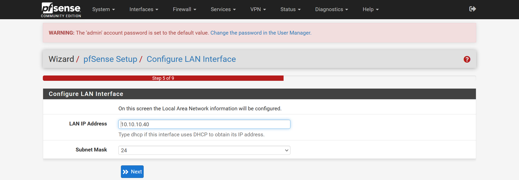
Task: Click the LAN IP Address input field
Action: [x=204, y=124]
